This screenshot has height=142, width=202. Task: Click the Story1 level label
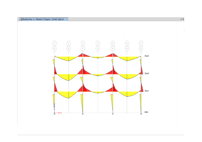tap(147, 91)
